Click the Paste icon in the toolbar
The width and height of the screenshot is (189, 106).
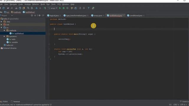pyautogui.click(x=24, y=8)
